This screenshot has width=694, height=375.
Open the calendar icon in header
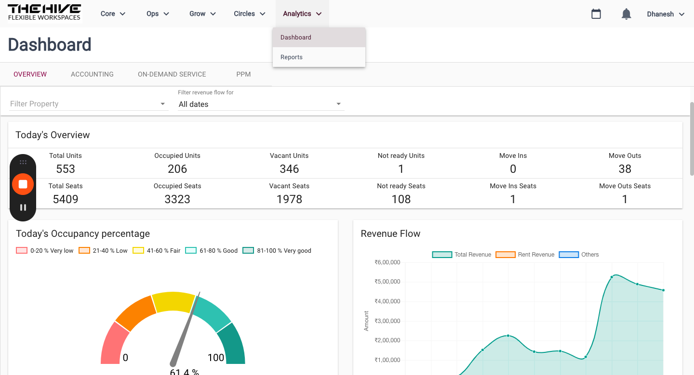(x=596, y=14)
